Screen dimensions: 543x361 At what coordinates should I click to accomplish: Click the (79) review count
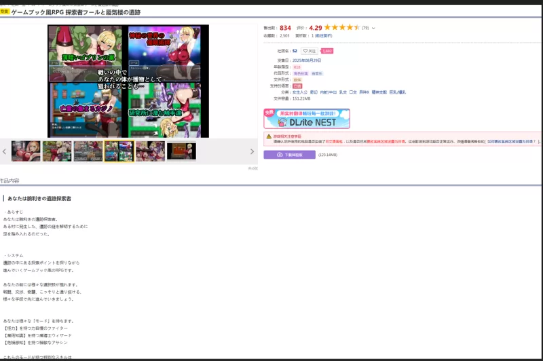365,28
